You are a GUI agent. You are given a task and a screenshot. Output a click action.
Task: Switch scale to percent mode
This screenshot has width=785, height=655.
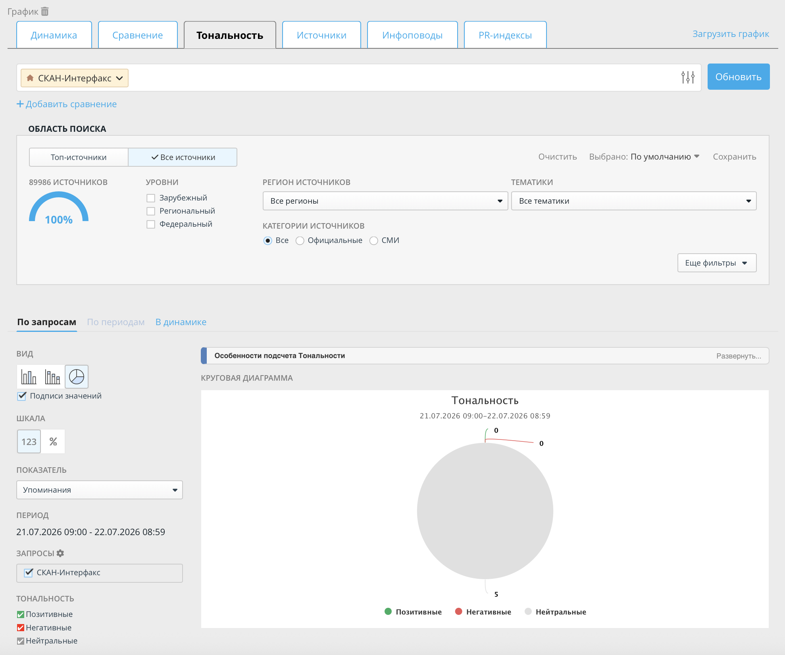click(x=53, y=441)
